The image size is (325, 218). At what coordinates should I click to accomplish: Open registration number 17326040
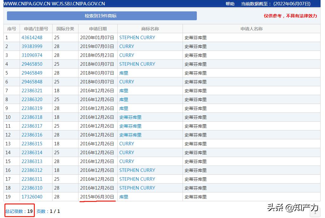tap(32, 197)
